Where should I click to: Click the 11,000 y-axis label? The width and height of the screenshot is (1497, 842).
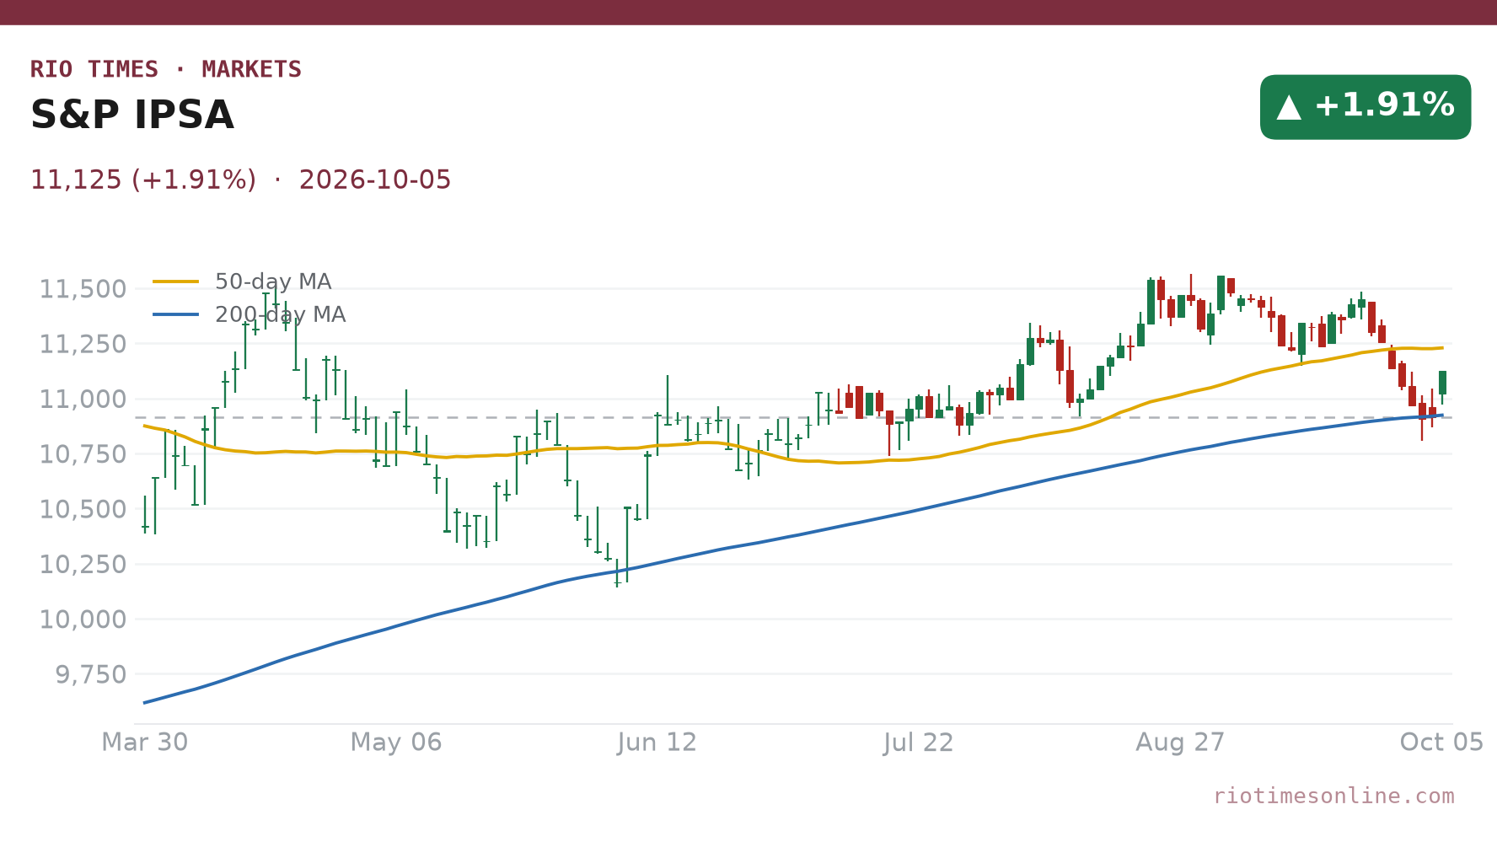tap(83, 400)
